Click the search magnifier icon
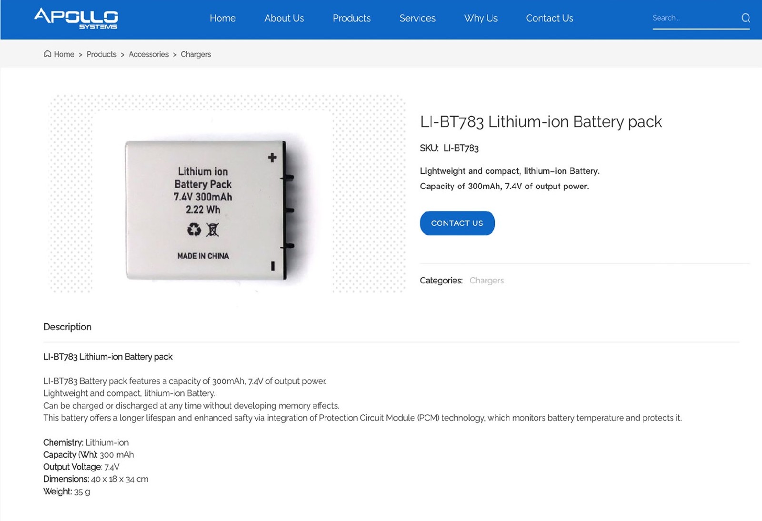This screenshot has width=762, height=521. click(745, 18)
